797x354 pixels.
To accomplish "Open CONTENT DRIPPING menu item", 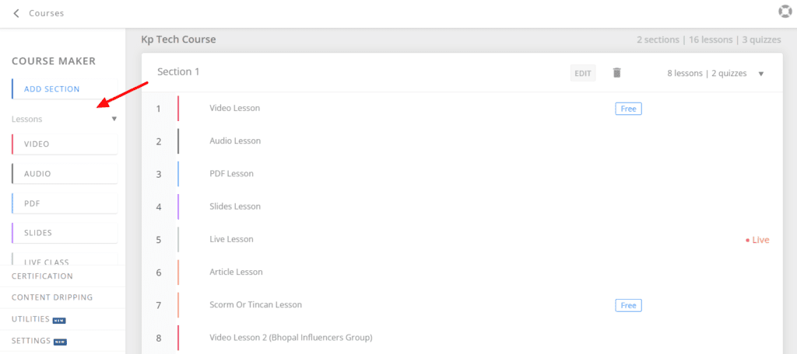I will [52, 297].
